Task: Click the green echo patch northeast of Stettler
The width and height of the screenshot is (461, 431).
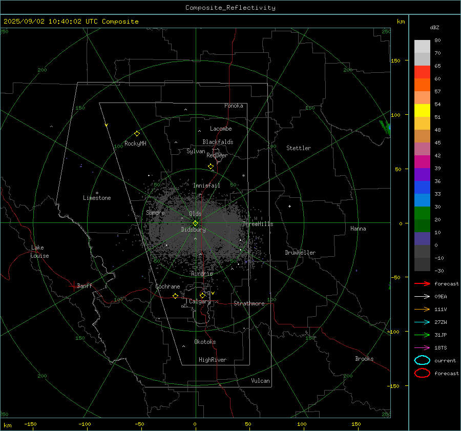Action: click(x=385, y=127)
